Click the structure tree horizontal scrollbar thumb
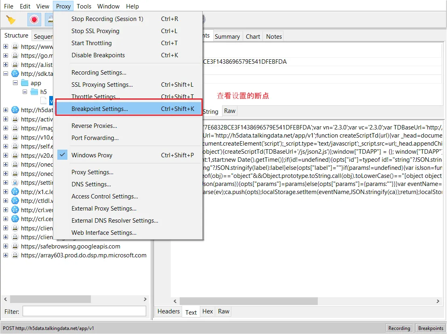 pos(50,299)
